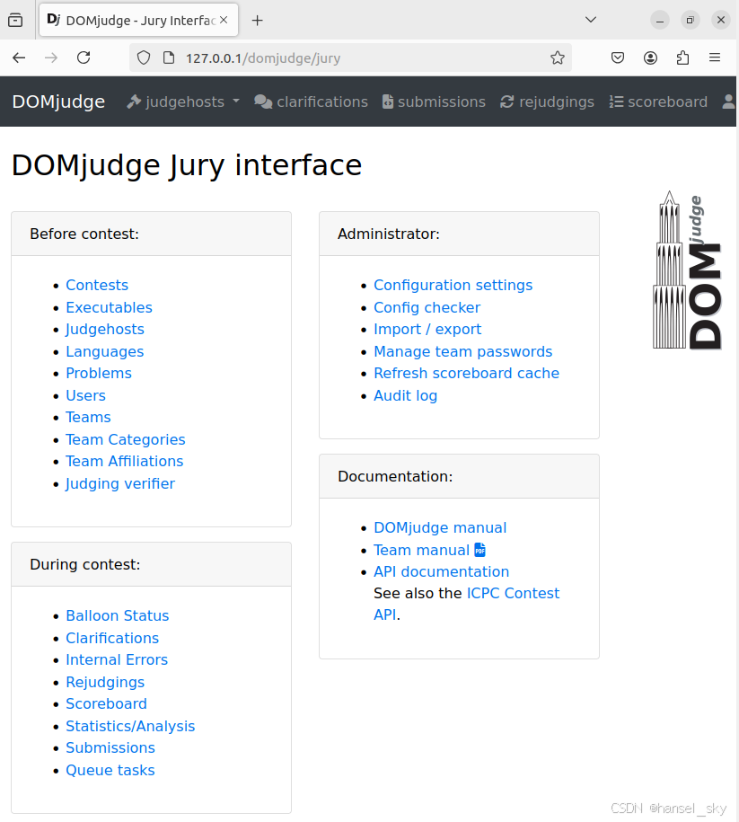Open the Audit log link
This screenshot has height=822, width=739.
point(405,395)
